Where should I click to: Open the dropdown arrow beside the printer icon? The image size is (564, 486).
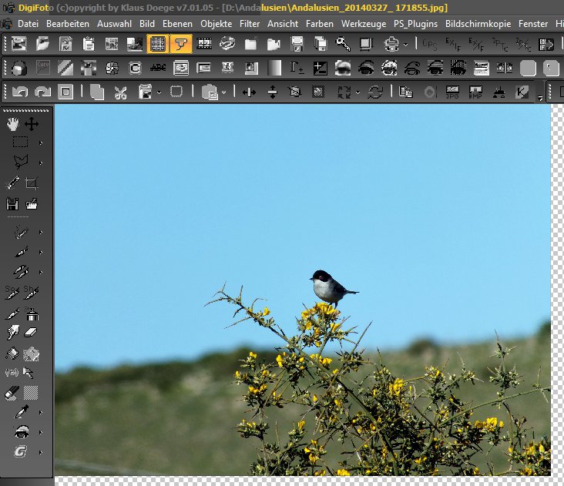[405, 44]
